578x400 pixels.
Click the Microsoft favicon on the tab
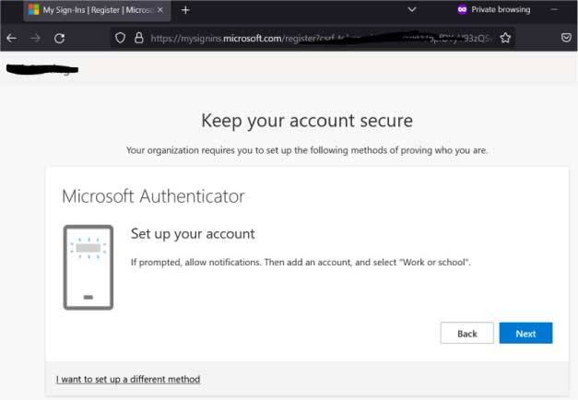[x=33, y=10]
